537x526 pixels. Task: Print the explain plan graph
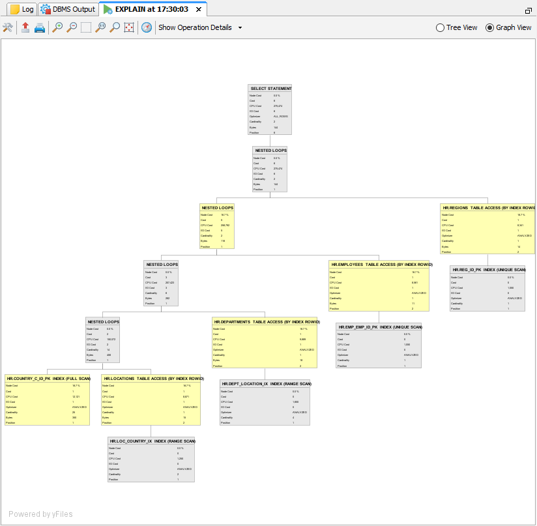(x=39, y=27)
